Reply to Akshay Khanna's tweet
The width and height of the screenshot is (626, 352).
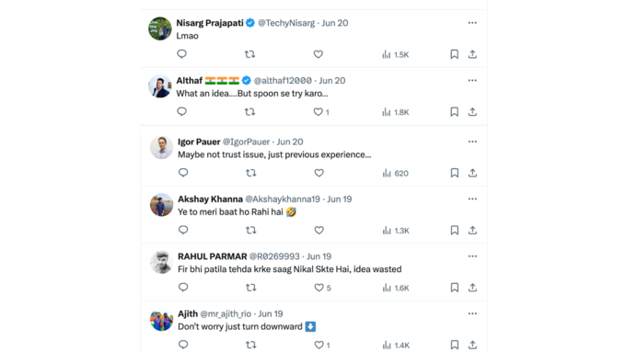pyautogui.click(x=183, y=230)
